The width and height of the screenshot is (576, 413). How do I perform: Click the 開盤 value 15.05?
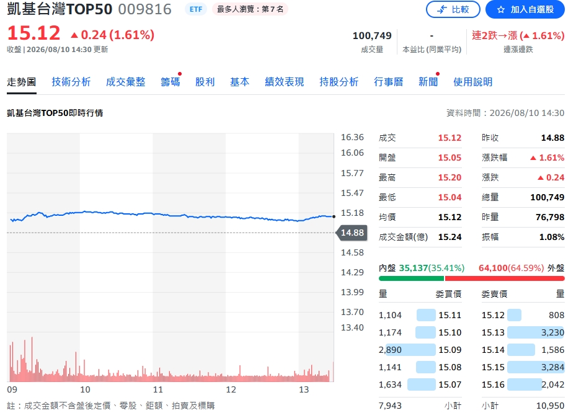point(450,158)
